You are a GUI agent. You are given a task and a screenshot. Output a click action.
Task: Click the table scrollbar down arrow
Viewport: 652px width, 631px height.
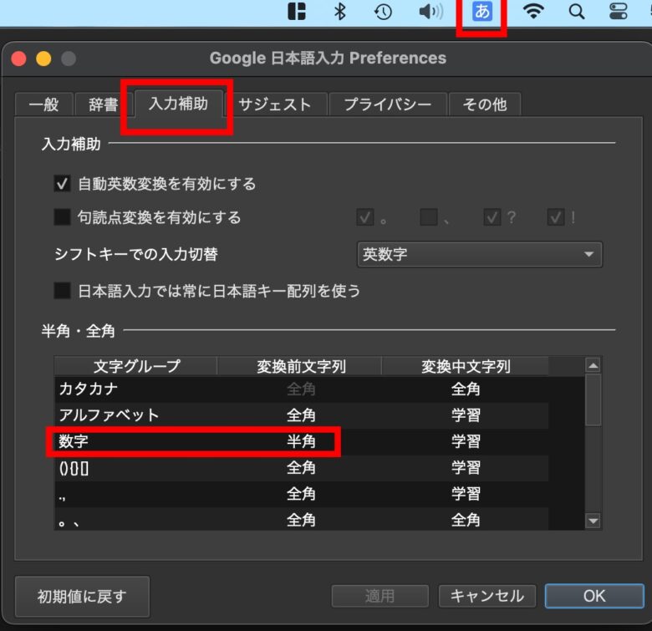(593, 521)
